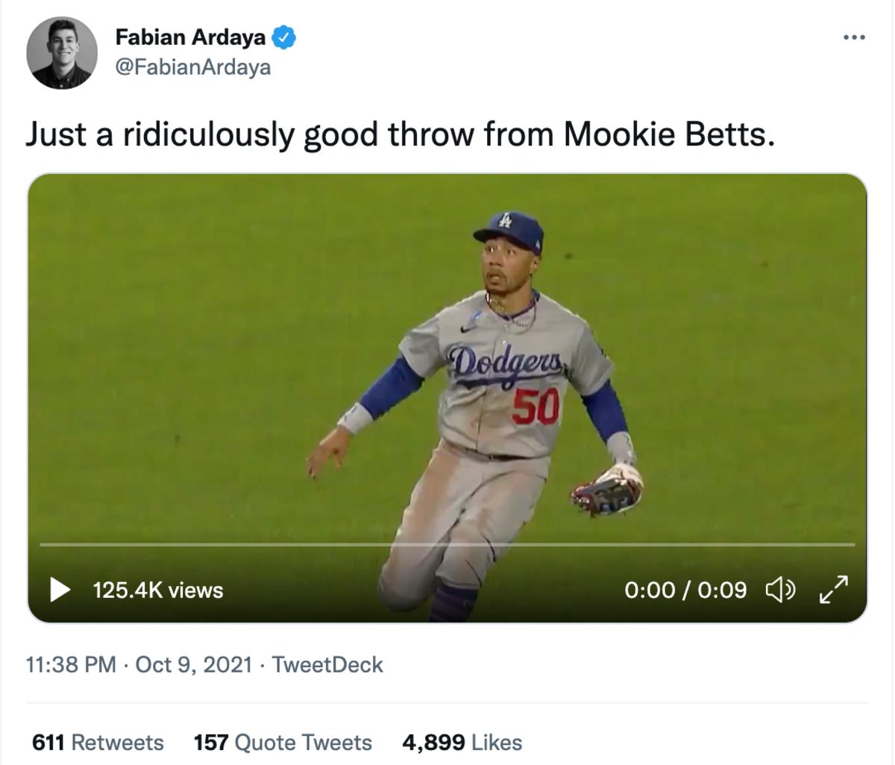895x765 pixels.
Task: Open the tweet's more options menu
Action: (x=854, y=37)
